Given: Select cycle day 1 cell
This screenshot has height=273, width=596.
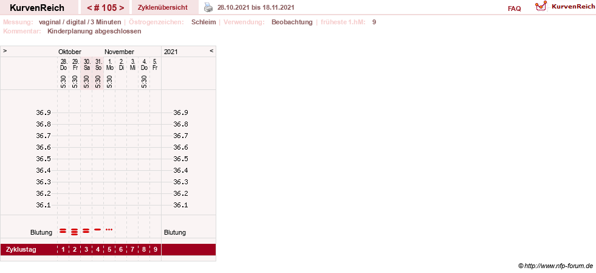Looking at the screenshot, I should tap(63, 250).
